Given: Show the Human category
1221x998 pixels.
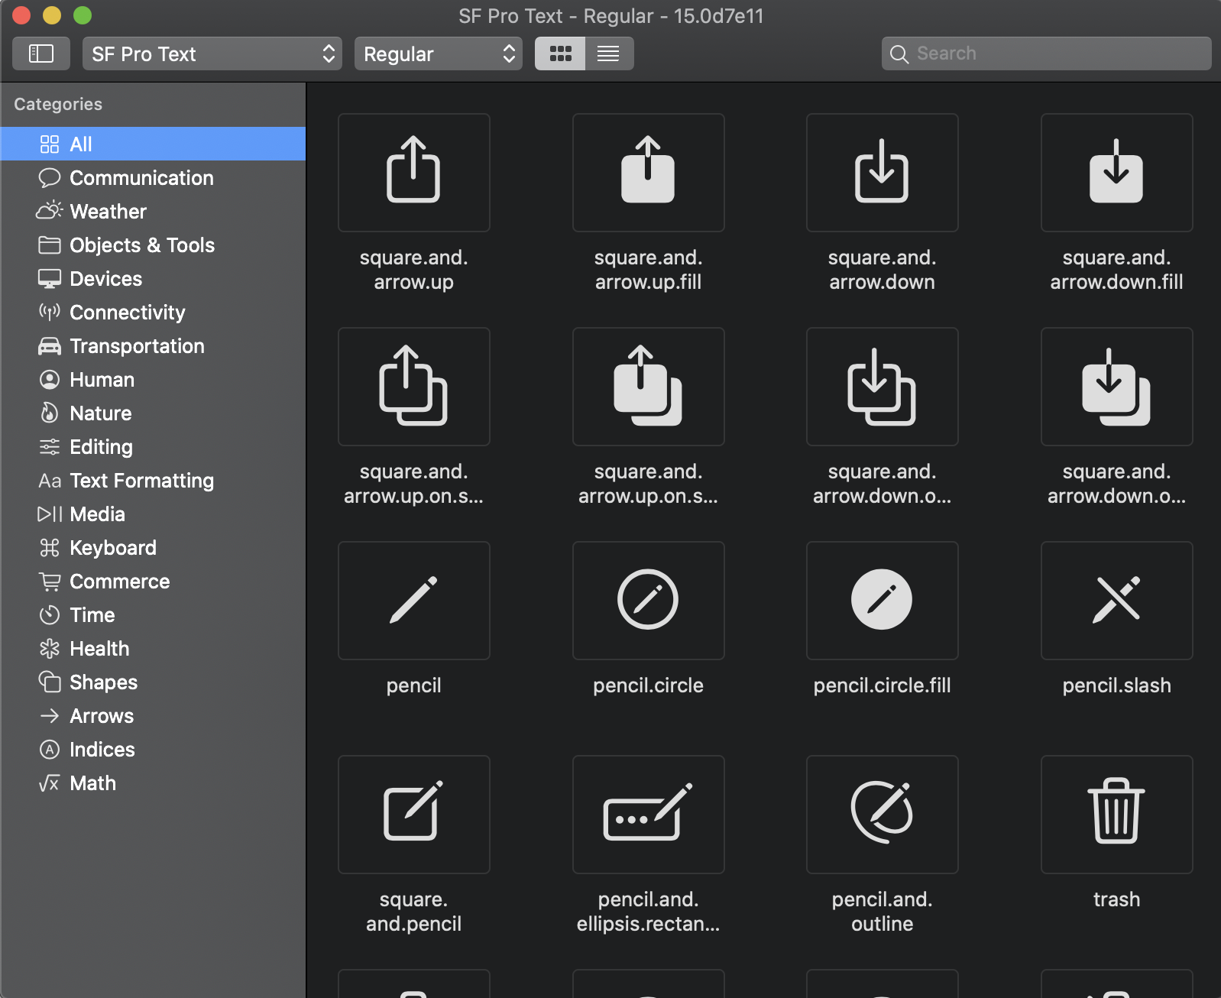Looking at the screenshot, I should tap(153, 379).
